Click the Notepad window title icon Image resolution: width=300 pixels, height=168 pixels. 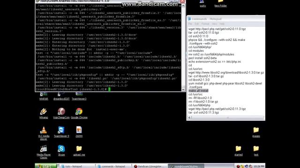pos(189,19)
